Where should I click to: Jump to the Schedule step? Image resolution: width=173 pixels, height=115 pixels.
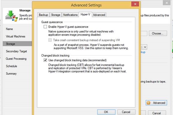click(12, 66)
